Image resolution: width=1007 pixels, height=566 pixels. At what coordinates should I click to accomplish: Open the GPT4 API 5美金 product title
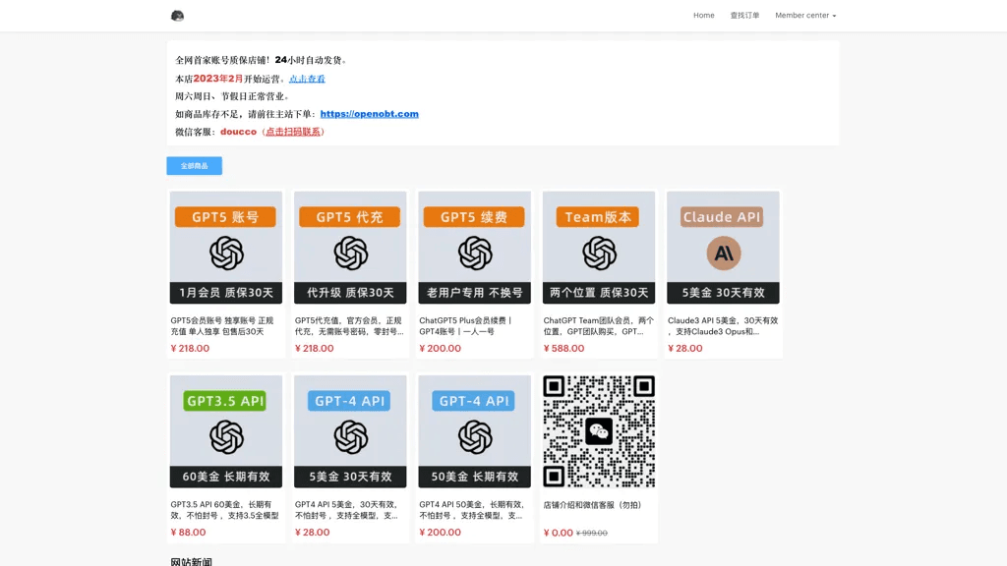pos(347,510)
